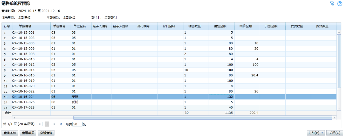Image resolution: width=344 pixels, height=136 pixels.
Task: Click the horizontal scrollbar thumb
Action: (202, 118)
